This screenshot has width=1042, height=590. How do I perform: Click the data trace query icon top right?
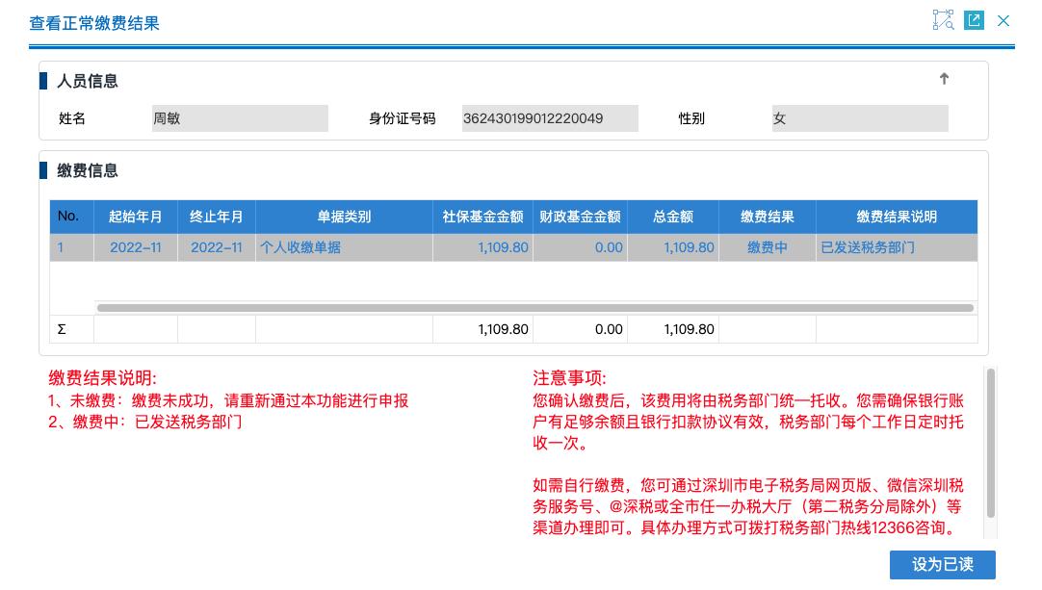943,19
